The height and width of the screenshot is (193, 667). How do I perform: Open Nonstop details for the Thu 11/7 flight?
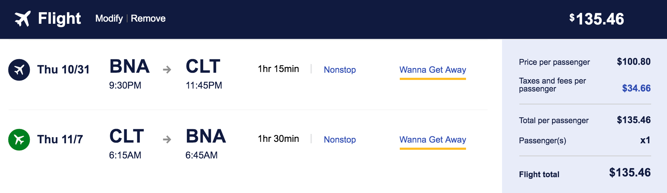pos(340,139)
